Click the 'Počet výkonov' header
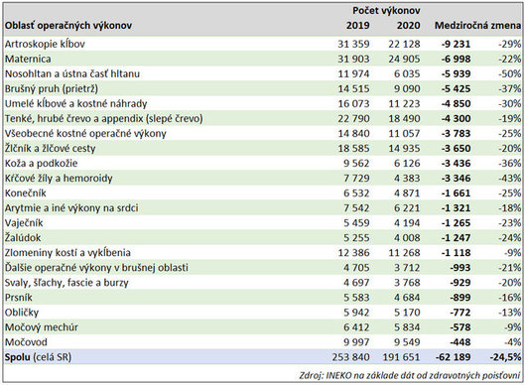 (x=386, y=10)
